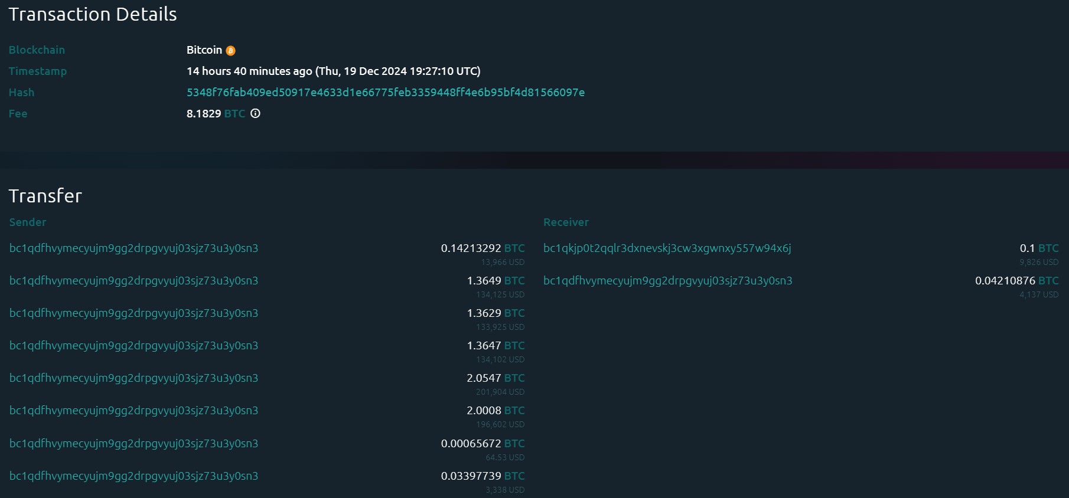
Task: Click the transaction timestamp value
Action: point(333,71)
